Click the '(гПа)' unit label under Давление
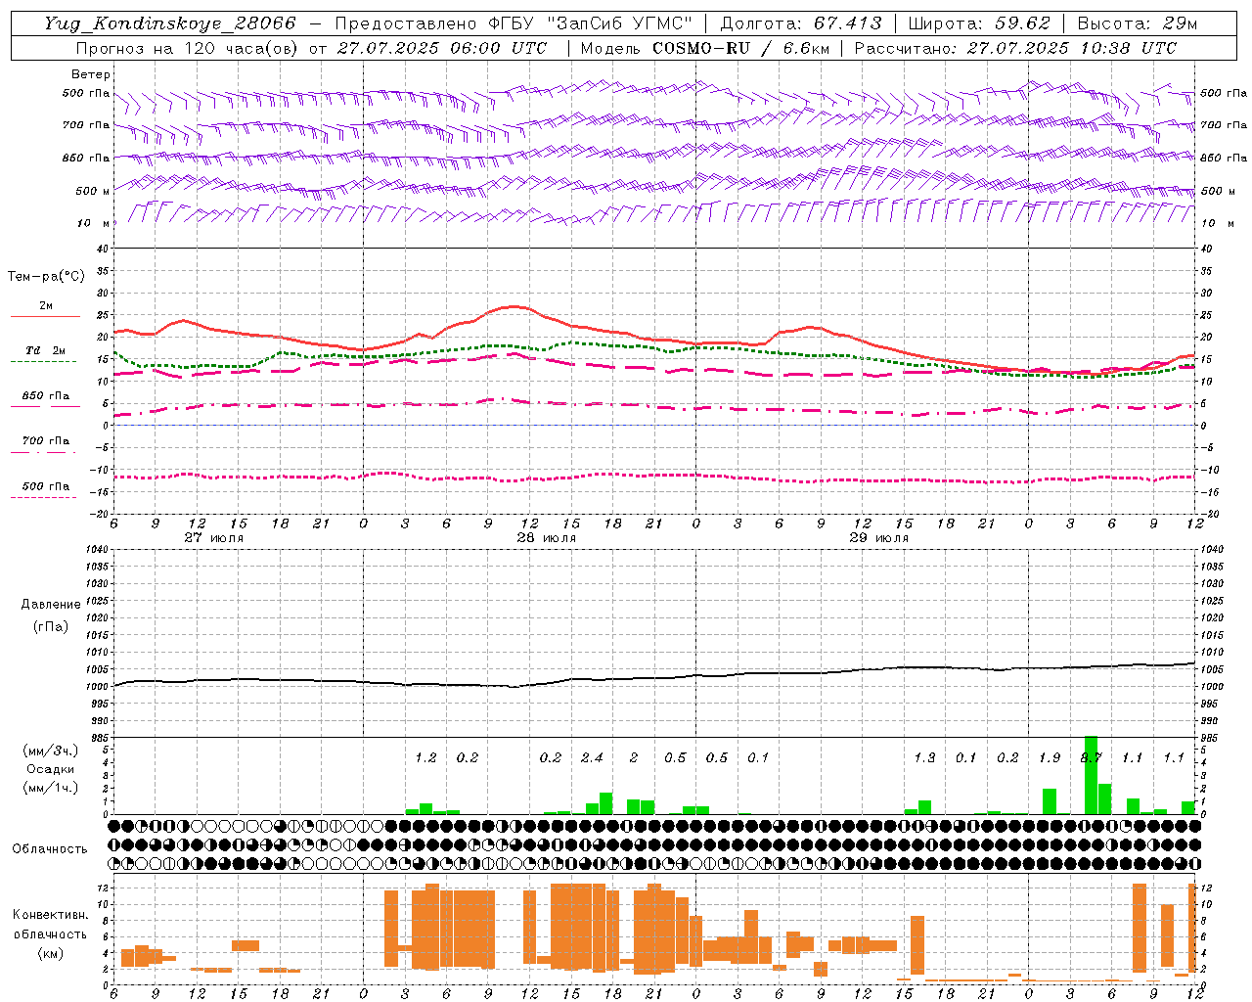This screenshot has width=1252, height=1002. (51, 626)
